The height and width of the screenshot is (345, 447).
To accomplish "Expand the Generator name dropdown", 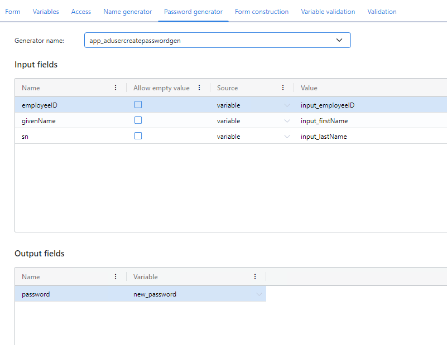I will [339, 40].
